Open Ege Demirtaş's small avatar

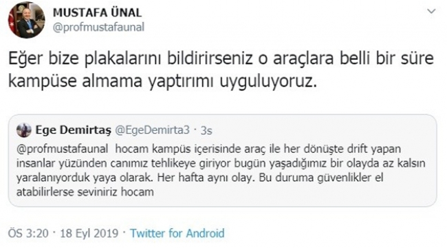[x=24, y=130]
